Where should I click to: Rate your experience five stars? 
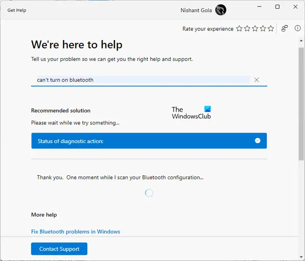pos(271,29)
